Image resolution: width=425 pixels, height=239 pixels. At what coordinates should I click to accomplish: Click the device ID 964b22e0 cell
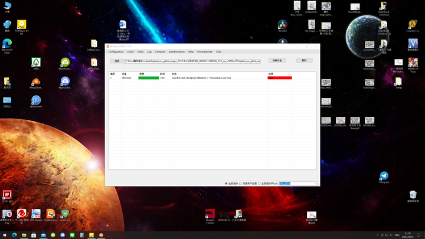(126, 78)
